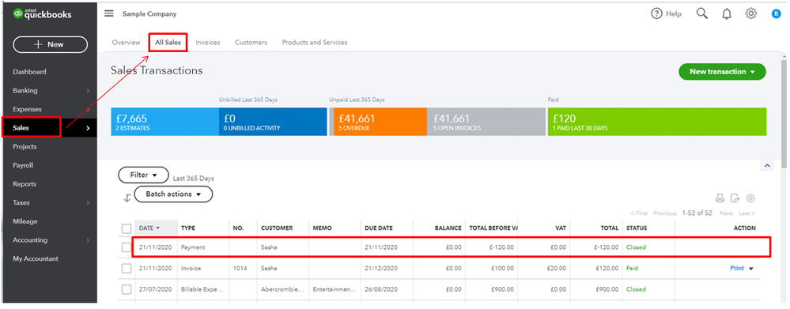Open action dropdown arrow next to Print

[x=751, y=269]
